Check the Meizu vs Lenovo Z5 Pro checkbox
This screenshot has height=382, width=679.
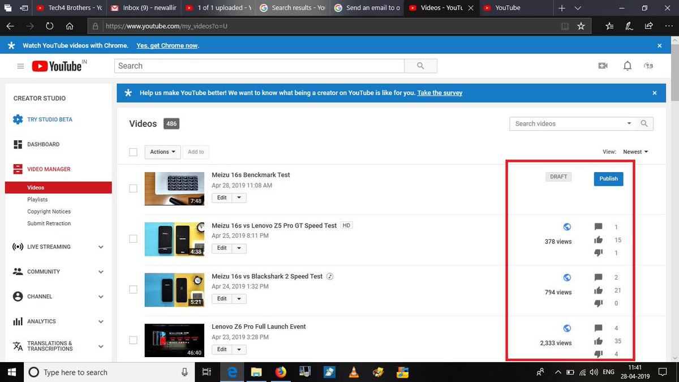point(133,239)
